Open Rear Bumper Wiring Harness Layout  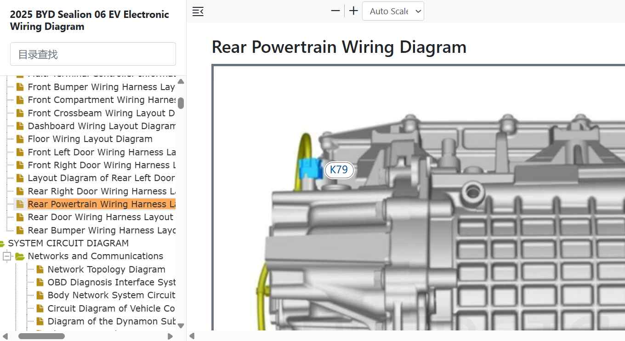pyautogui.click(x=102, y=230)
